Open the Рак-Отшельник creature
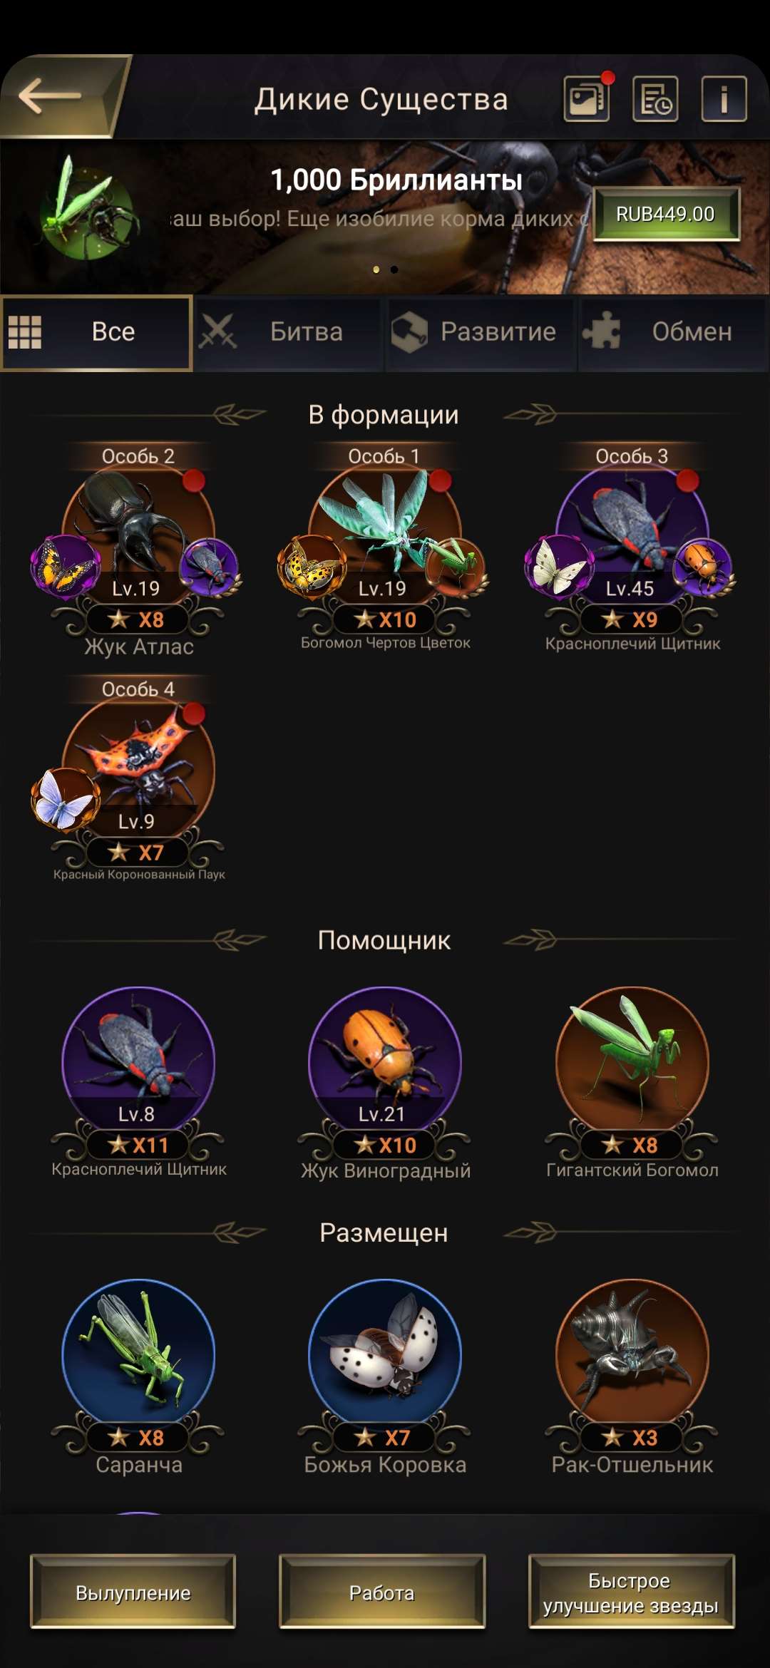 click(x=632, y=1354)
